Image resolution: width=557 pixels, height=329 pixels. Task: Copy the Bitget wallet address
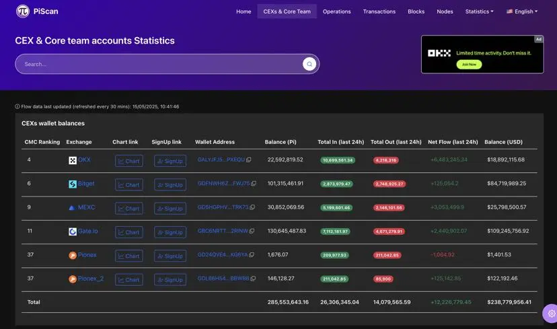click(254, 184)
